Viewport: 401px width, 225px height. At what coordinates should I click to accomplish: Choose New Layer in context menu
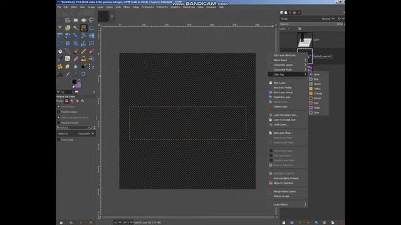288,82
